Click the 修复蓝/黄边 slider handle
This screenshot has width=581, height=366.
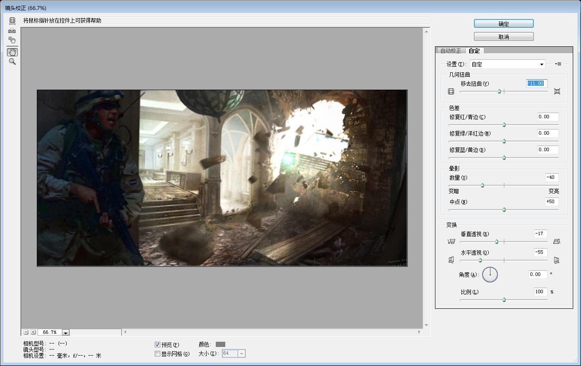pyautogui.click(x=504, y=158)
